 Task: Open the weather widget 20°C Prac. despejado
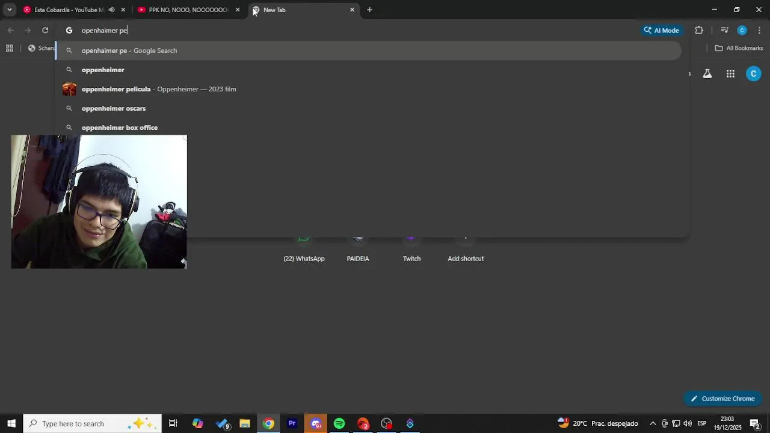598,423
